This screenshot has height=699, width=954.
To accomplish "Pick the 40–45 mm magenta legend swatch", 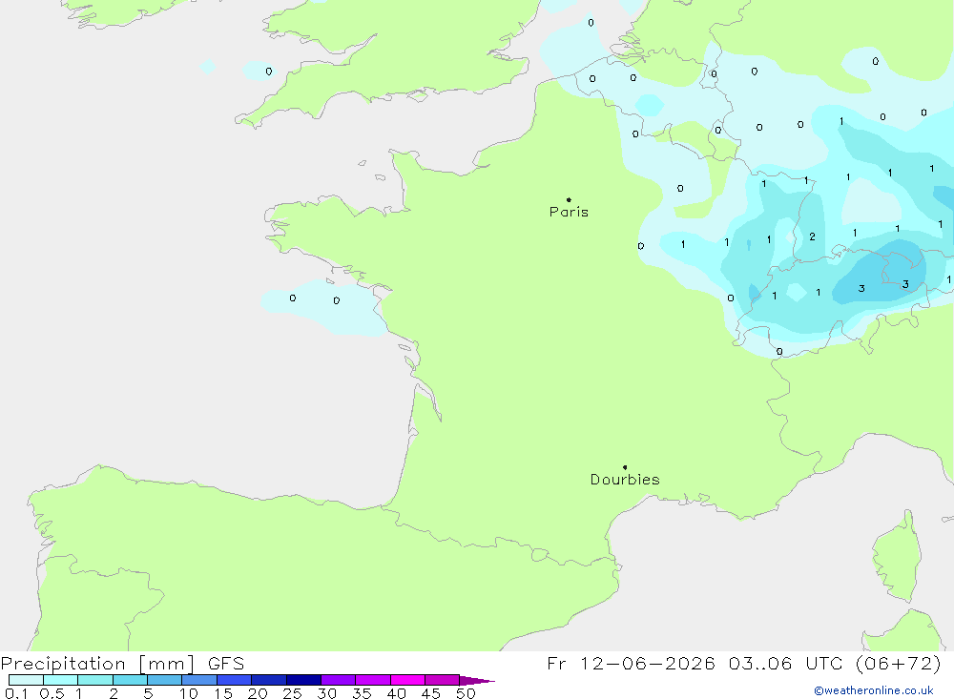I will pyautogui.click(x=407, y=680).
